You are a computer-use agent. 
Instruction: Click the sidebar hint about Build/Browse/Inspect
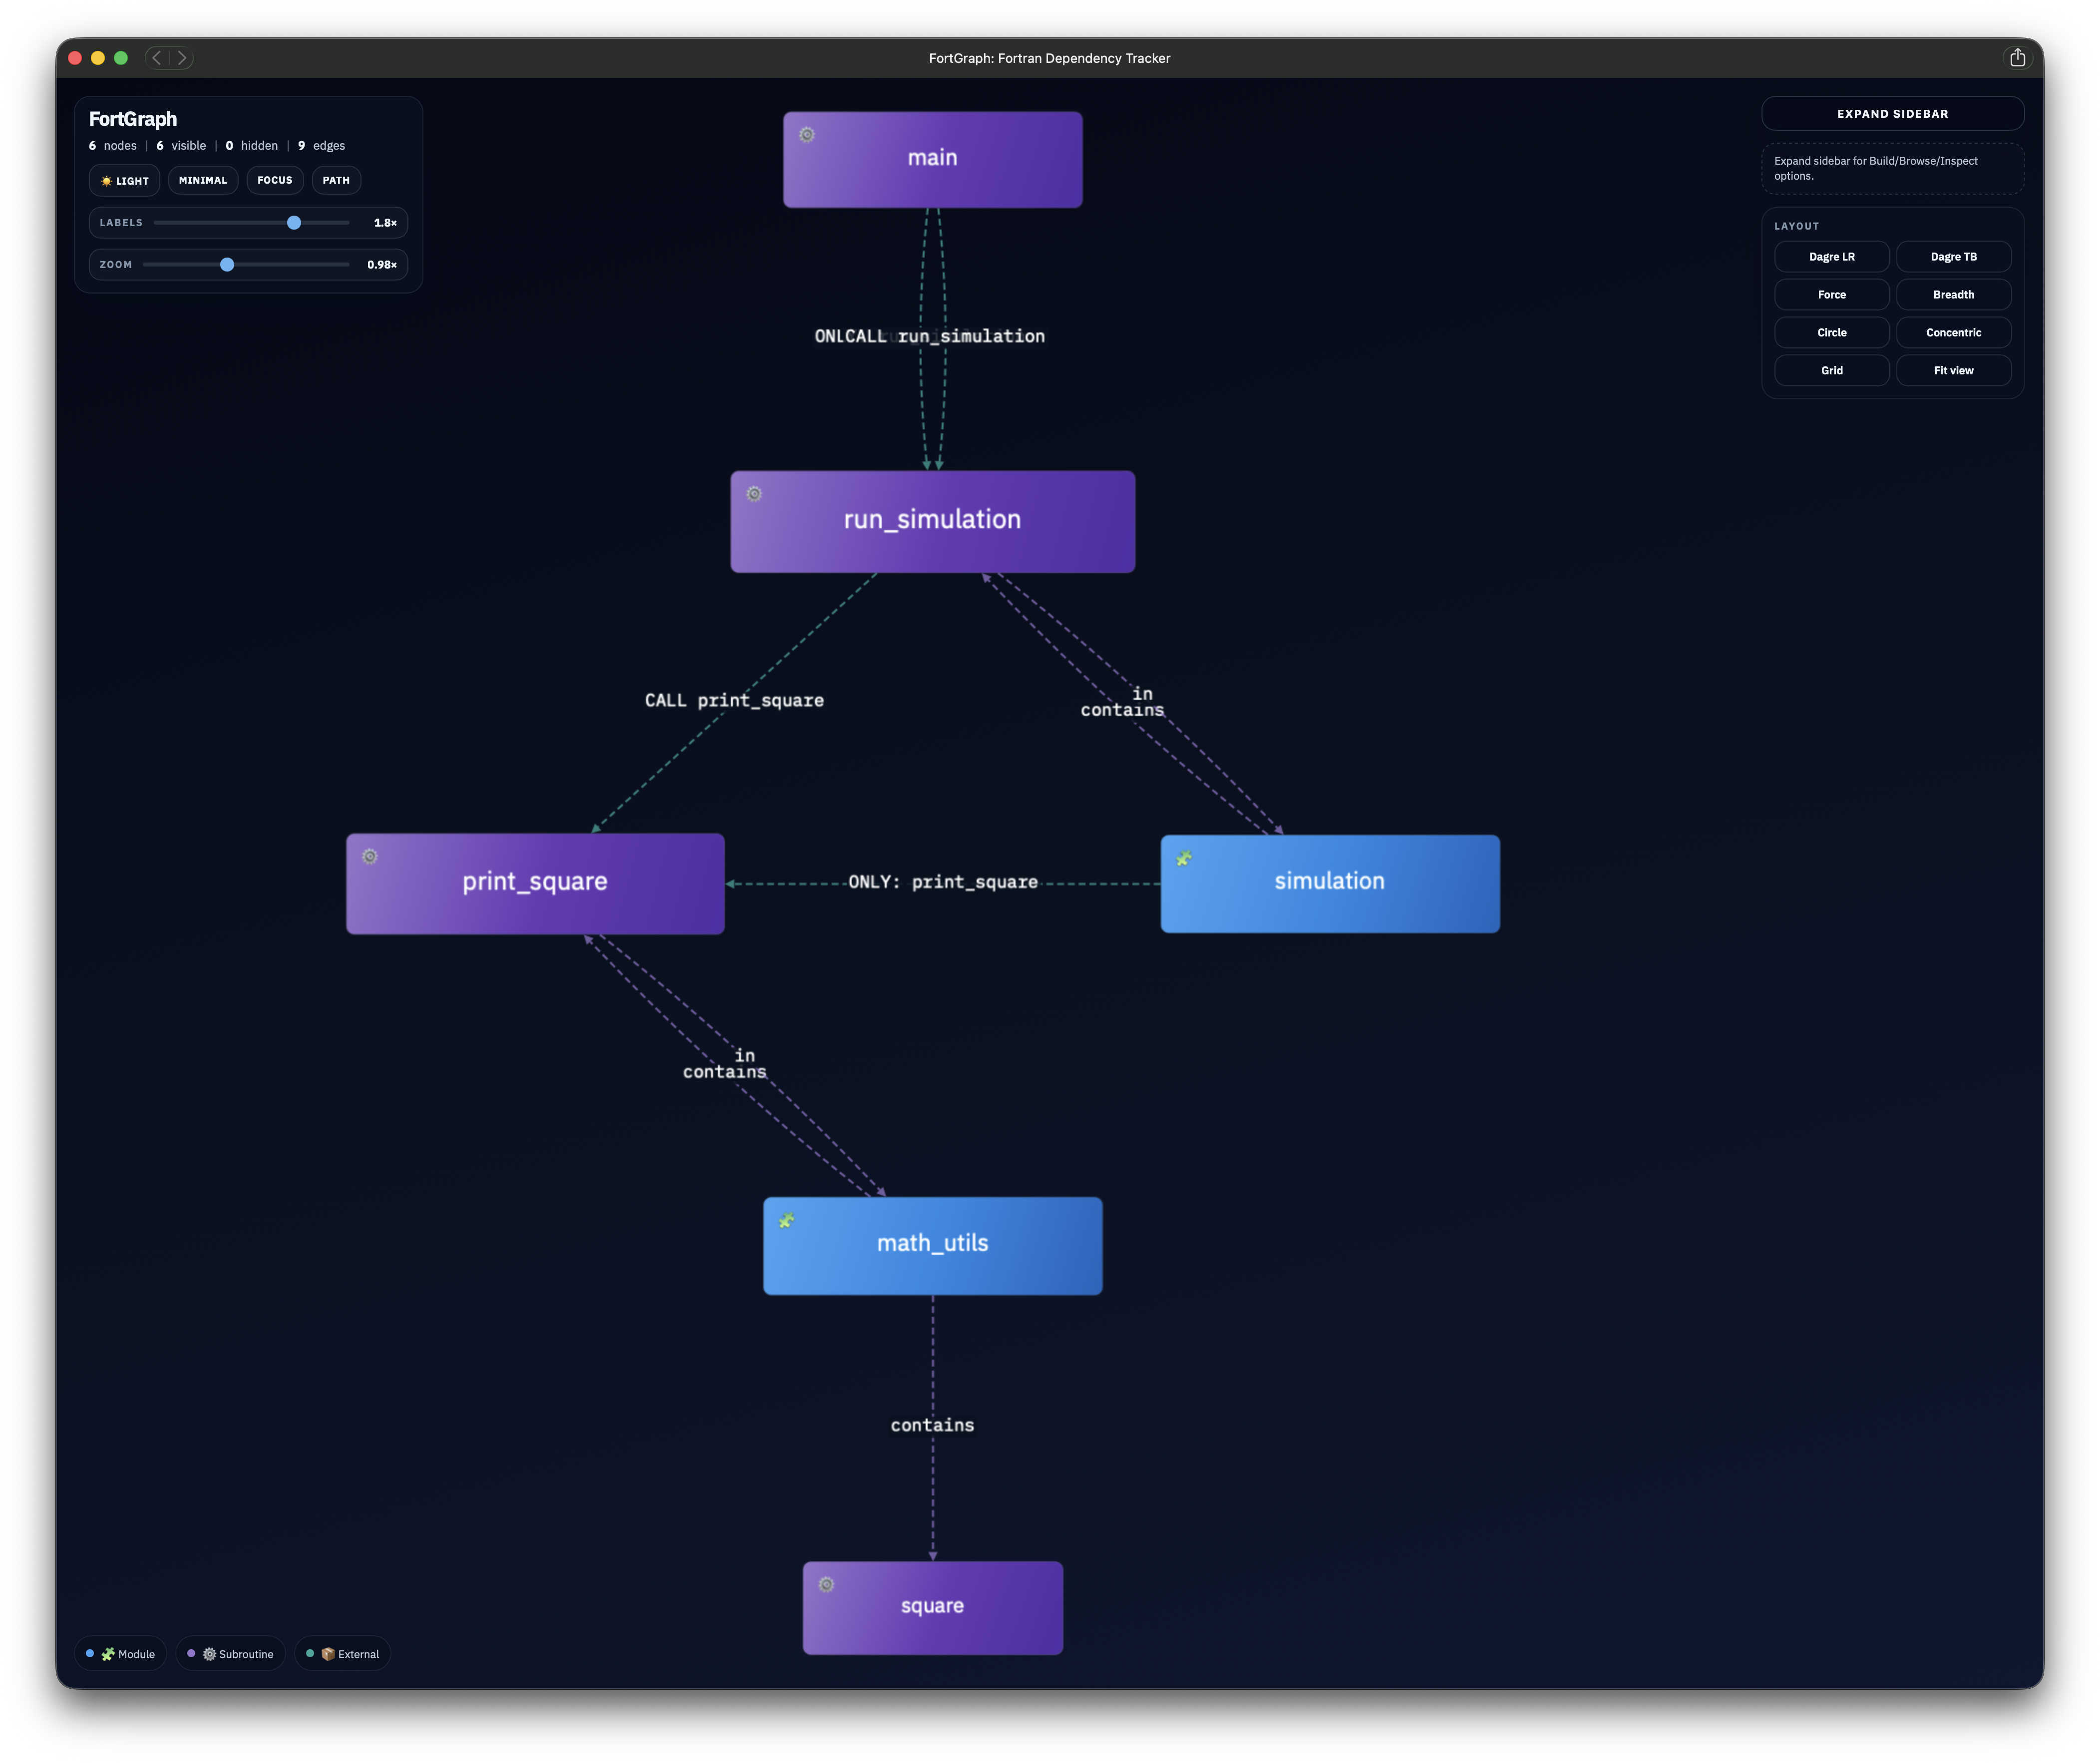tap(1892, 169)
